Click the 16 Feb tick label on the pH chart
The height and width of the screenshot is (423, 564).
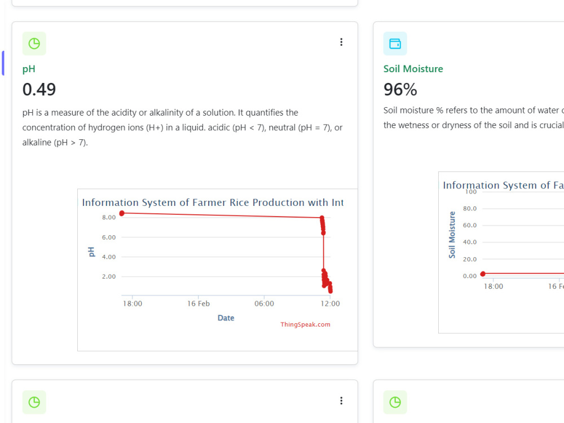pyautogui.click(x=198, y=303)
